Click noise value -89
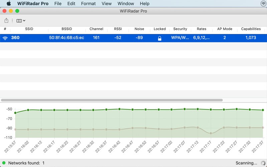 tap(139, 38)
